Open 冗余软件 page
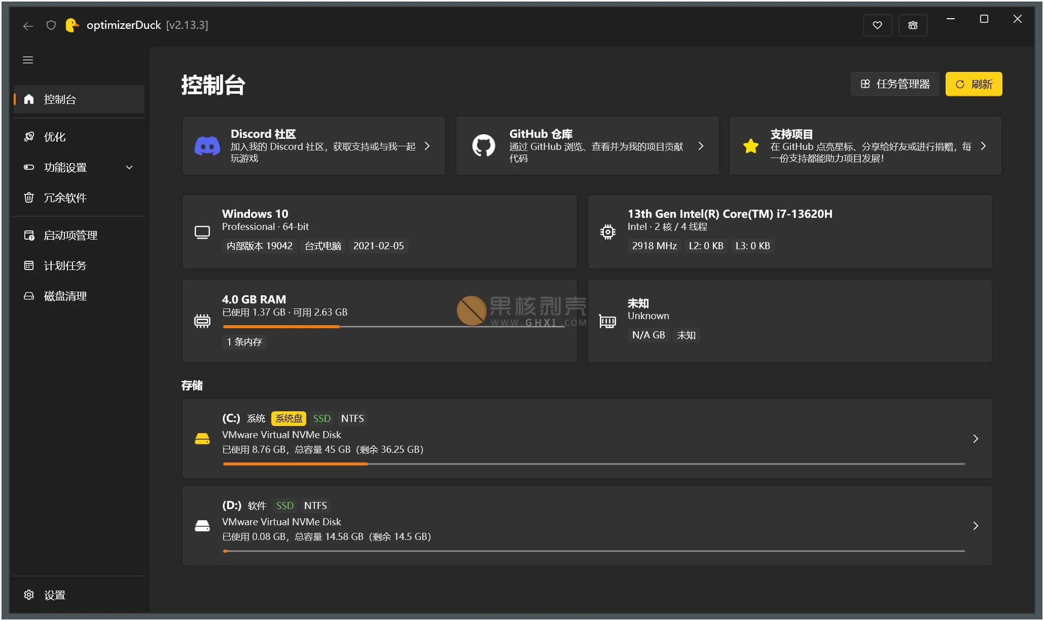 pyautogui.click(x=79, y=198)
